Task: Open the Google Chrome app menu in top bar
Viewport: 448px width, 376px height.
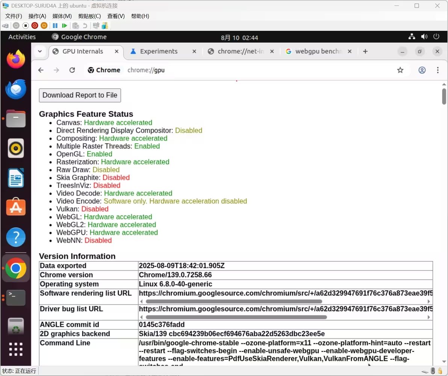Action: pos(79,37)
